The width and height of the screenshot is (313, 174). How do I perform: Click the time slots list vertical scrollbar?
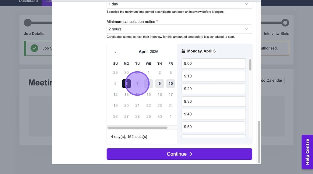click(250, 65)
